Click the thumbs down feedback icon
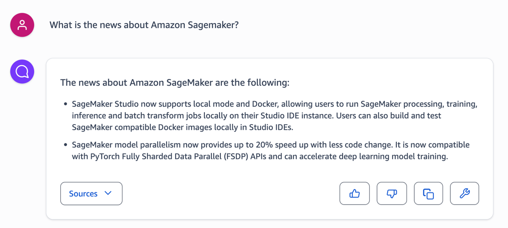 point(392,193)
